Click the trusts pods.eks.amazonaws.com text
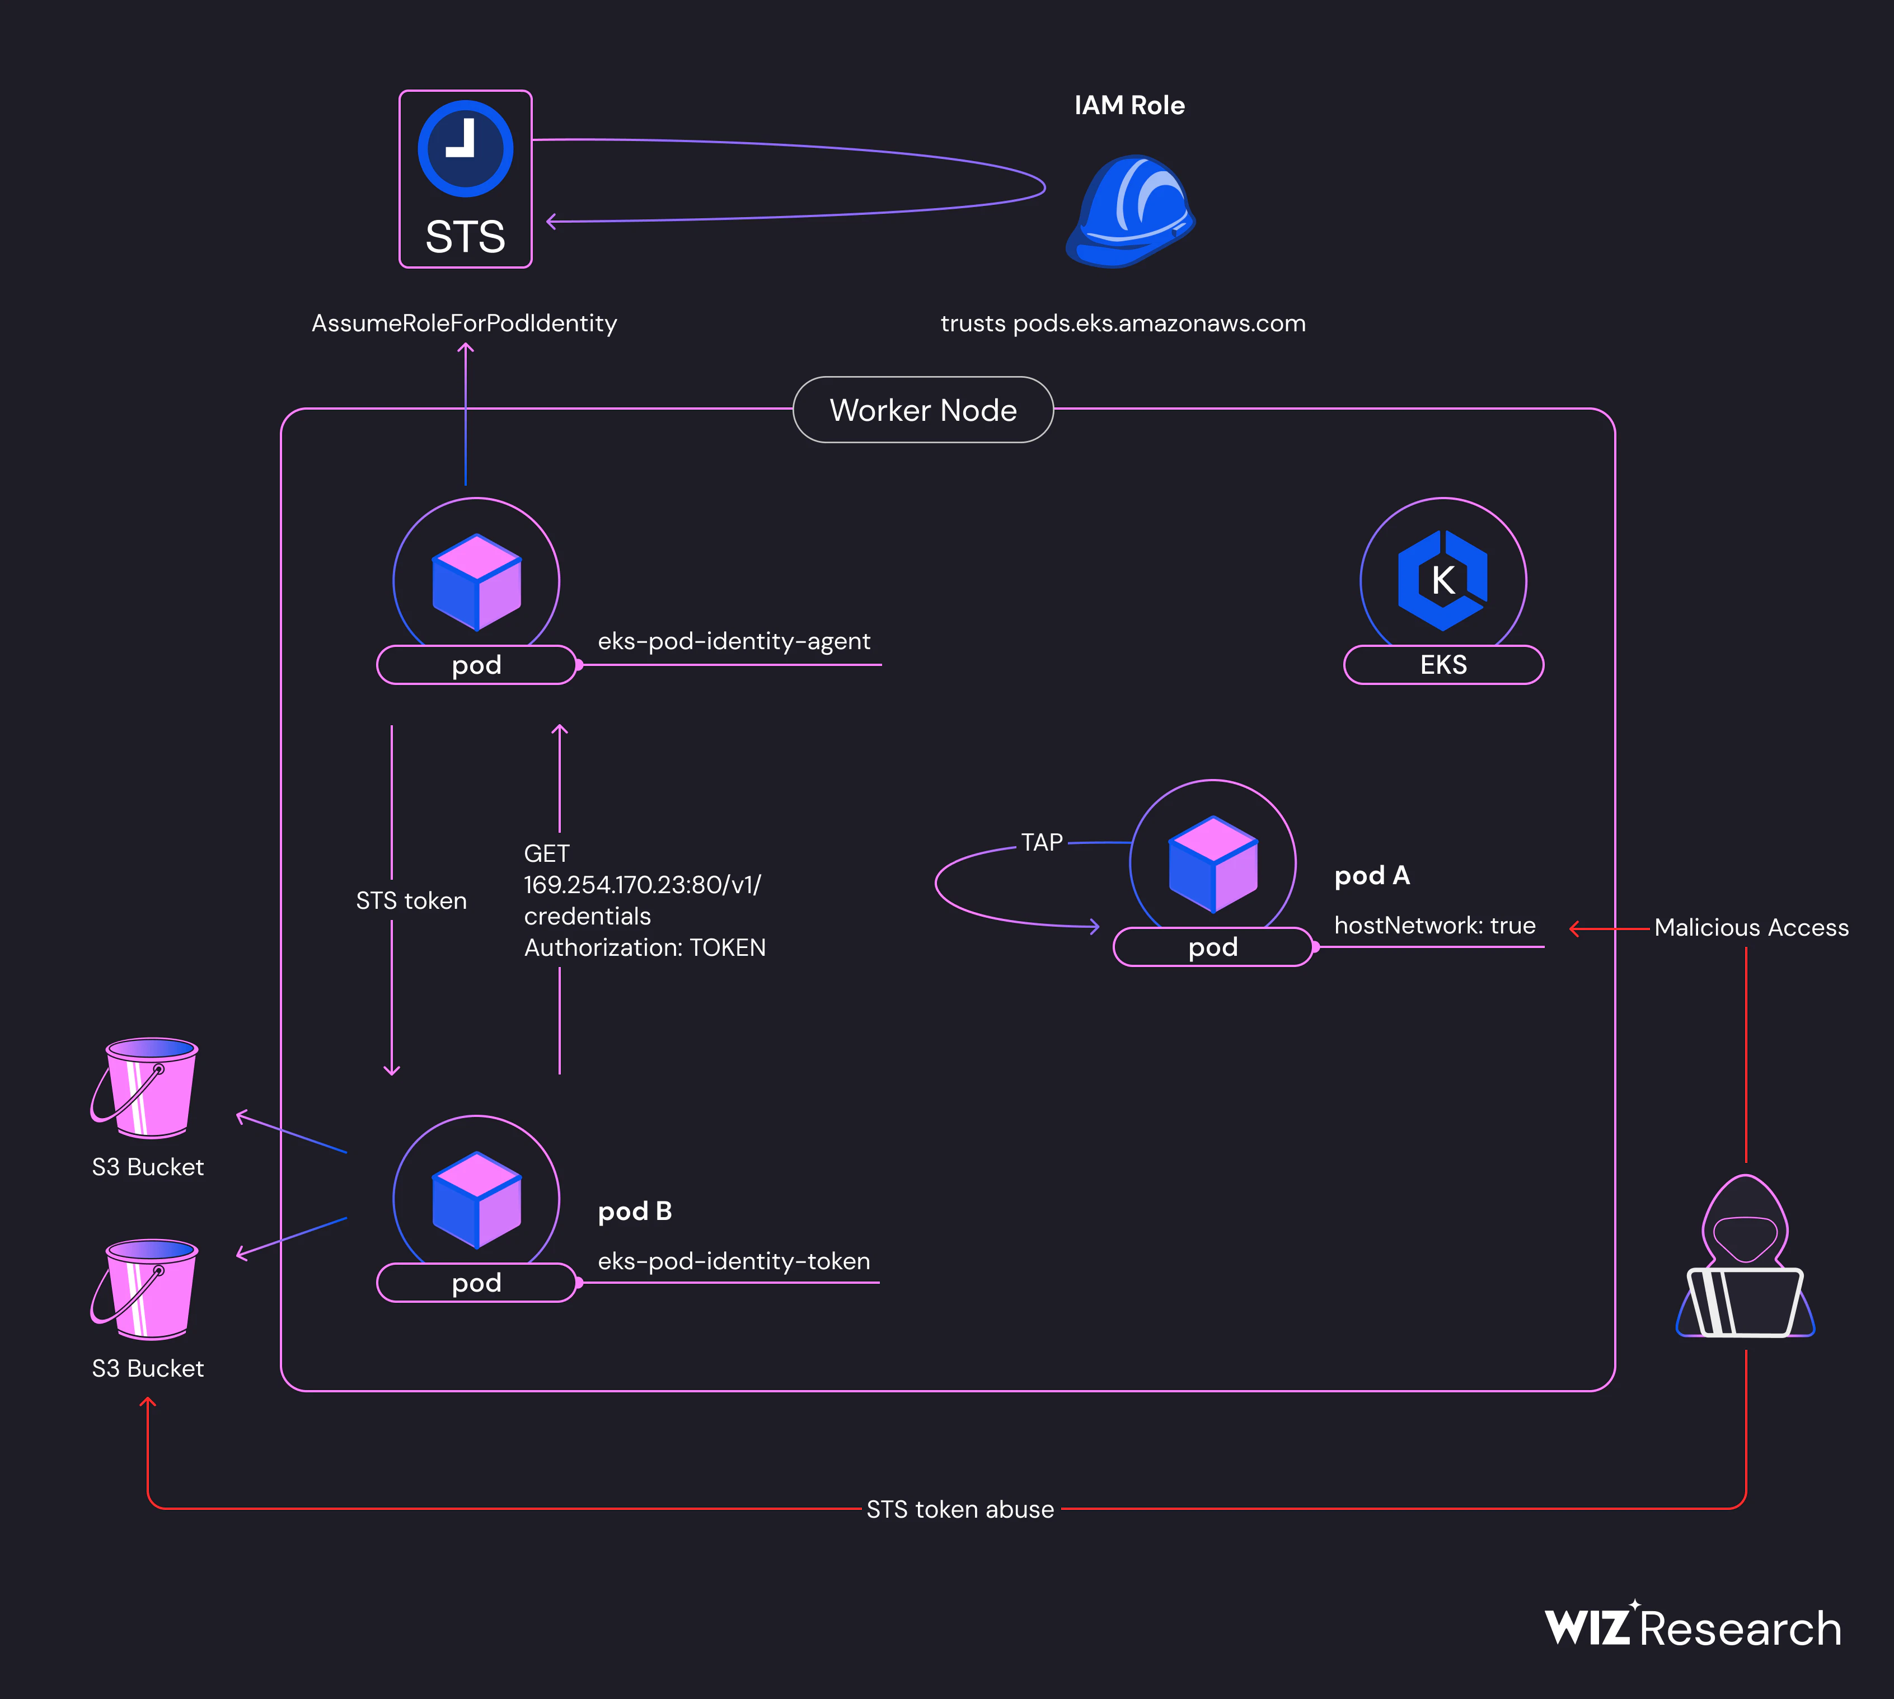1894x1699 pixels. (1123, 323)
